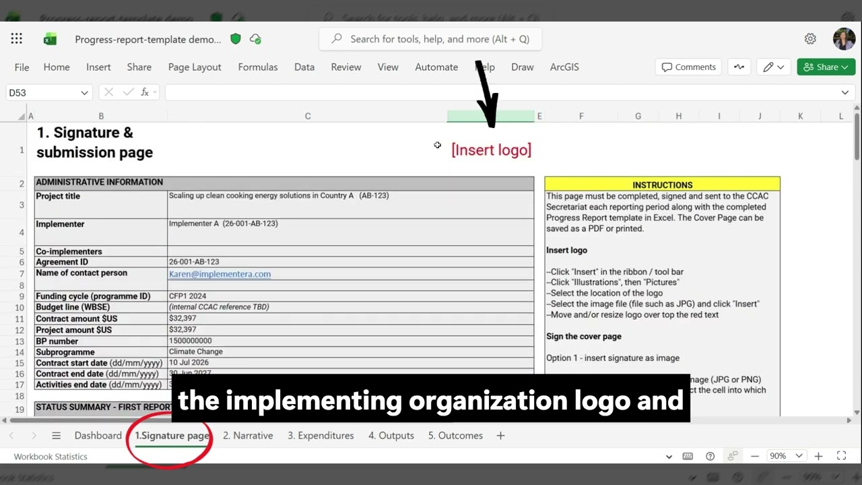Click the green Share button

coord(826,67)
